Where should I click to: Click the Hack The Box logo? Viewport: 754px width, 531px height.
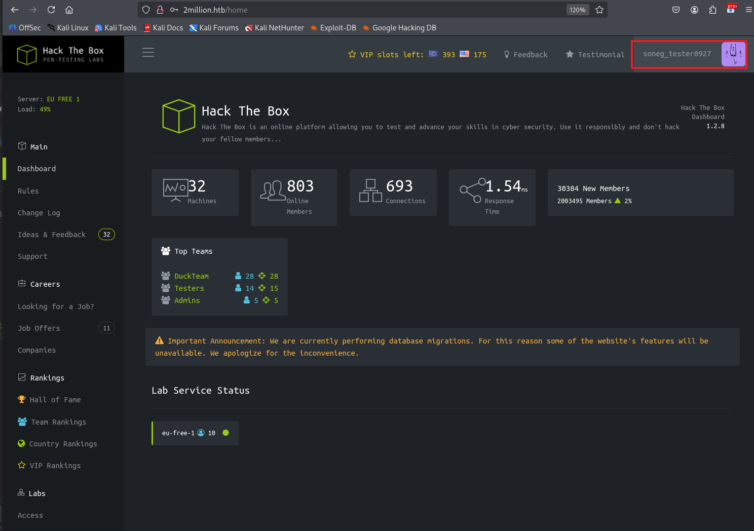[61, 54]
